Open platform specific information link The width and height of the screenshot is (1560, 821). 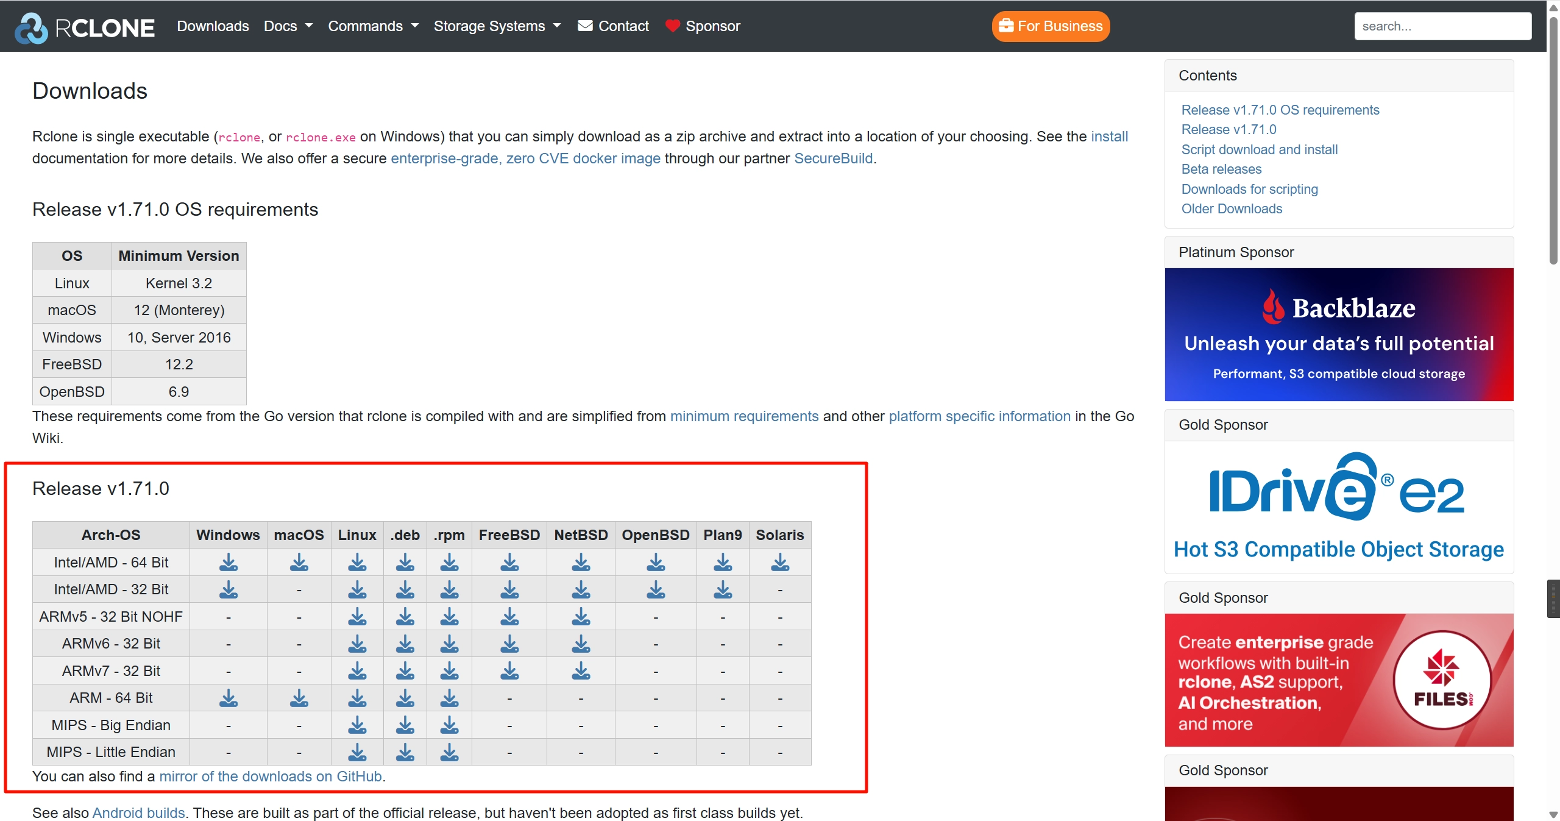click(979, 416)
